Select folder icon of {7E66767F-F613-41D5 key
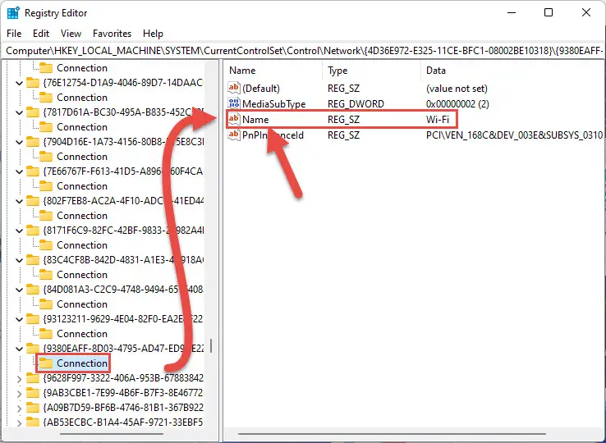This screenshot has height=443, width=606. pyautogui.click(x=33, y=171)
